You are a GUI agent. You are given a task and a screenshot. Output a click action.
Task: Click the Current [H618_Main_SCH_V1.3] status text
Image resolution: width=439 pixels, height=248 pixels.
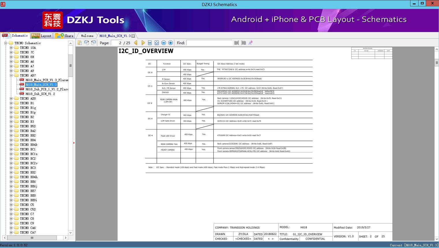pos(414,245)
